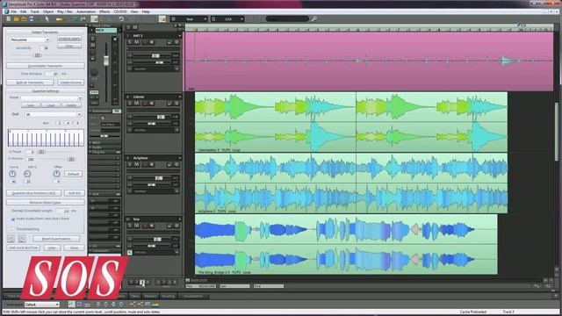Click the Soft Q knob
This screenshot has height=316, width=562.
click(x=27, y=174)
